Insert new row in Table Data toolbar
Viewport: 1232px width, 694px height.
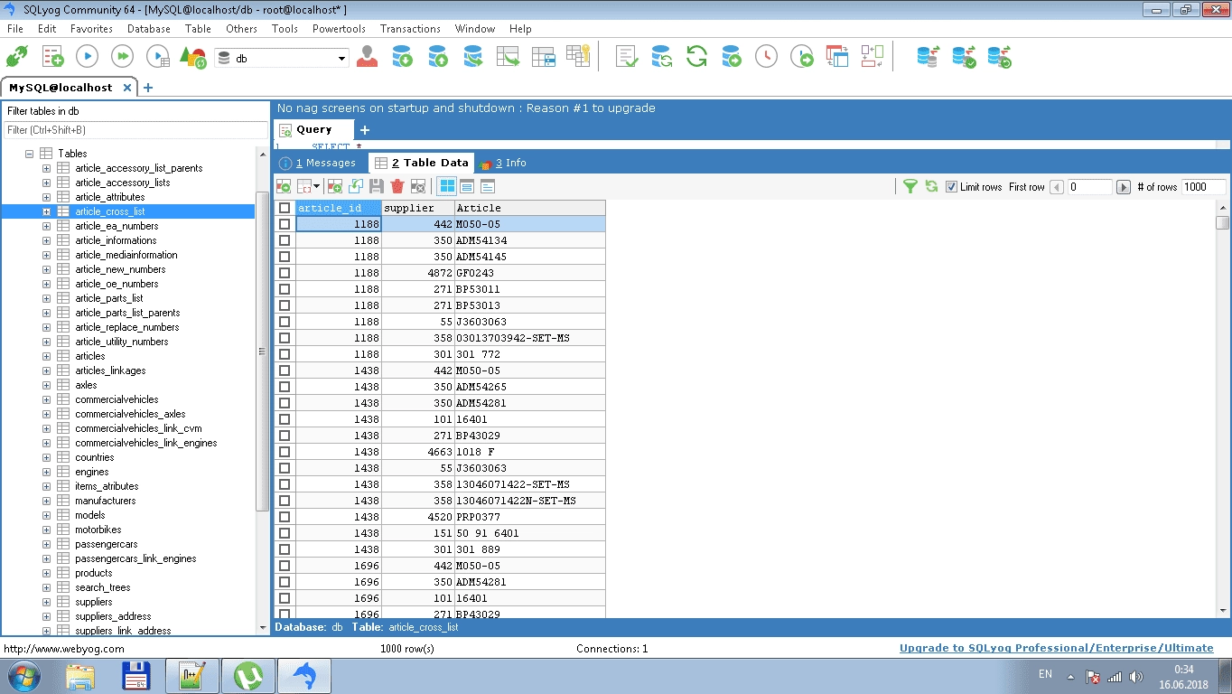334,186
